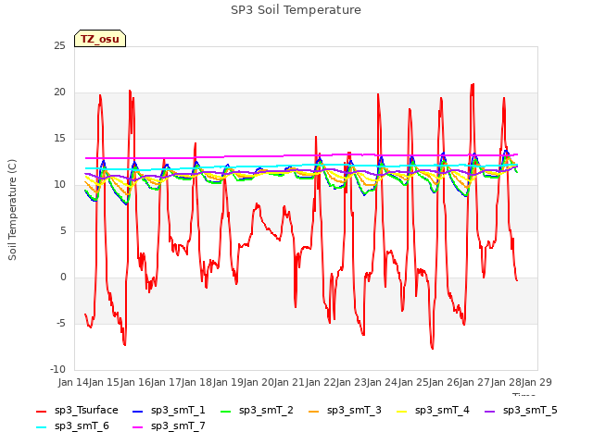Click the Jan 21 x-axis tick label
The width and height of the screenshot is (593, 444).
click(290, 382)
